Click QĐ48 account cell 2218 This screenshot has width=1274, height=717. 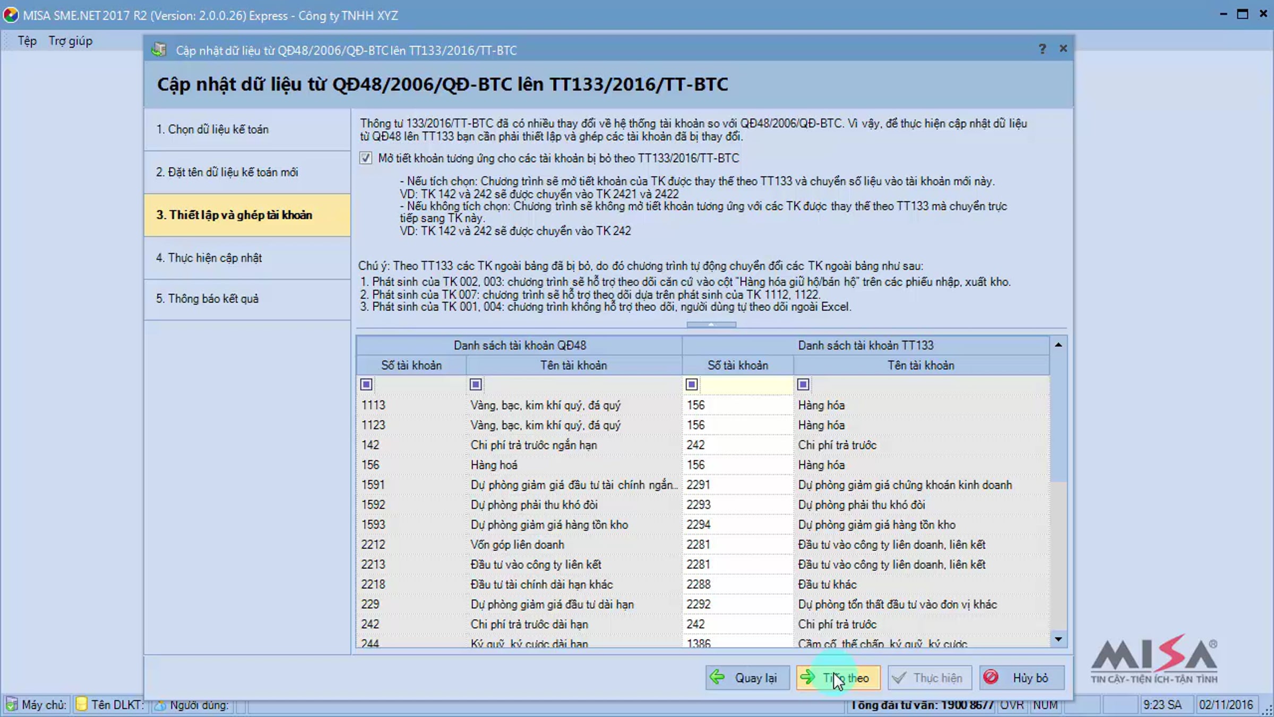[x=411, y=584]
